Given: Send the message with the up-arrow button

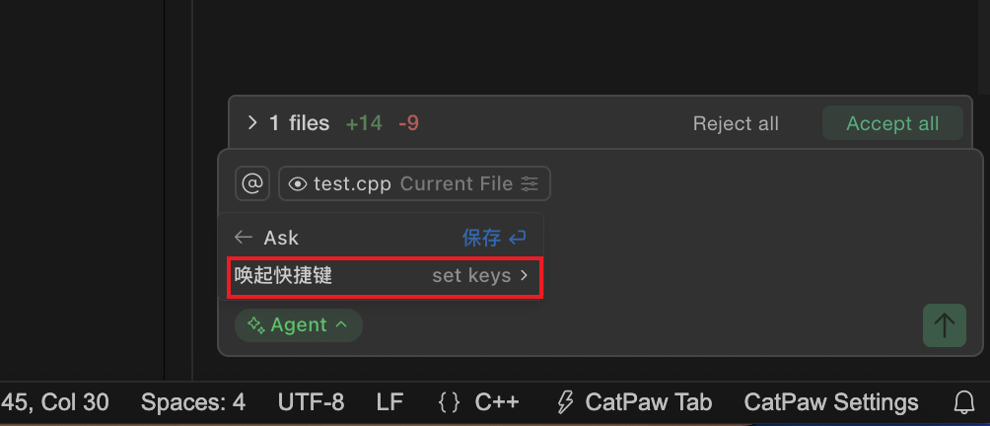Looking at the screenshot, I should 944,325.
